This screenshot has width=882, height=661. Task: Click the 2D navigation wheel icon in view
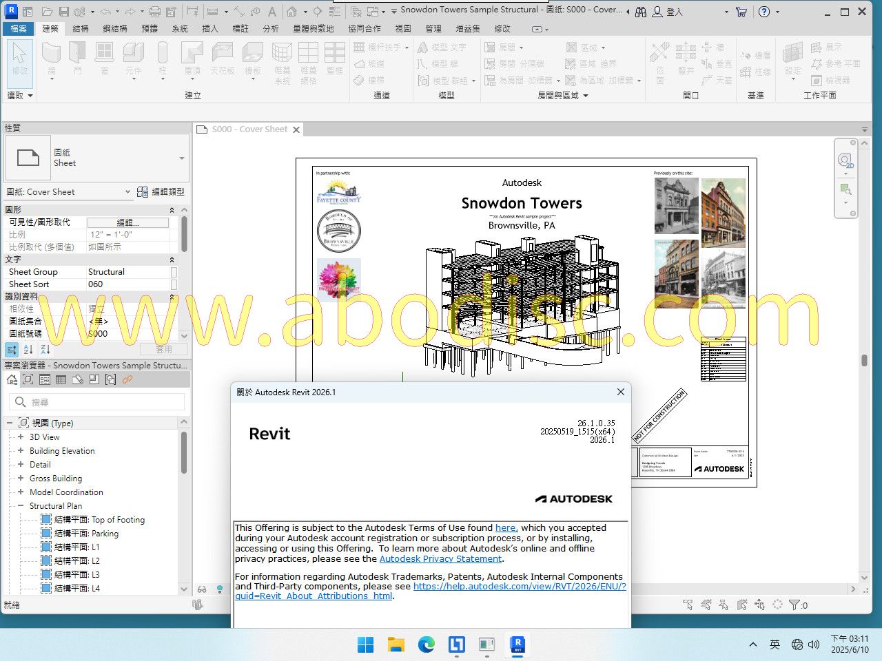coord(845,161)
